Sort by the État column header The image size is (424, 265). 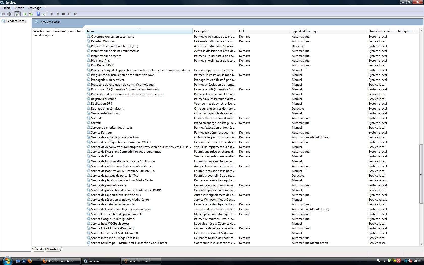tap(264, 31)
